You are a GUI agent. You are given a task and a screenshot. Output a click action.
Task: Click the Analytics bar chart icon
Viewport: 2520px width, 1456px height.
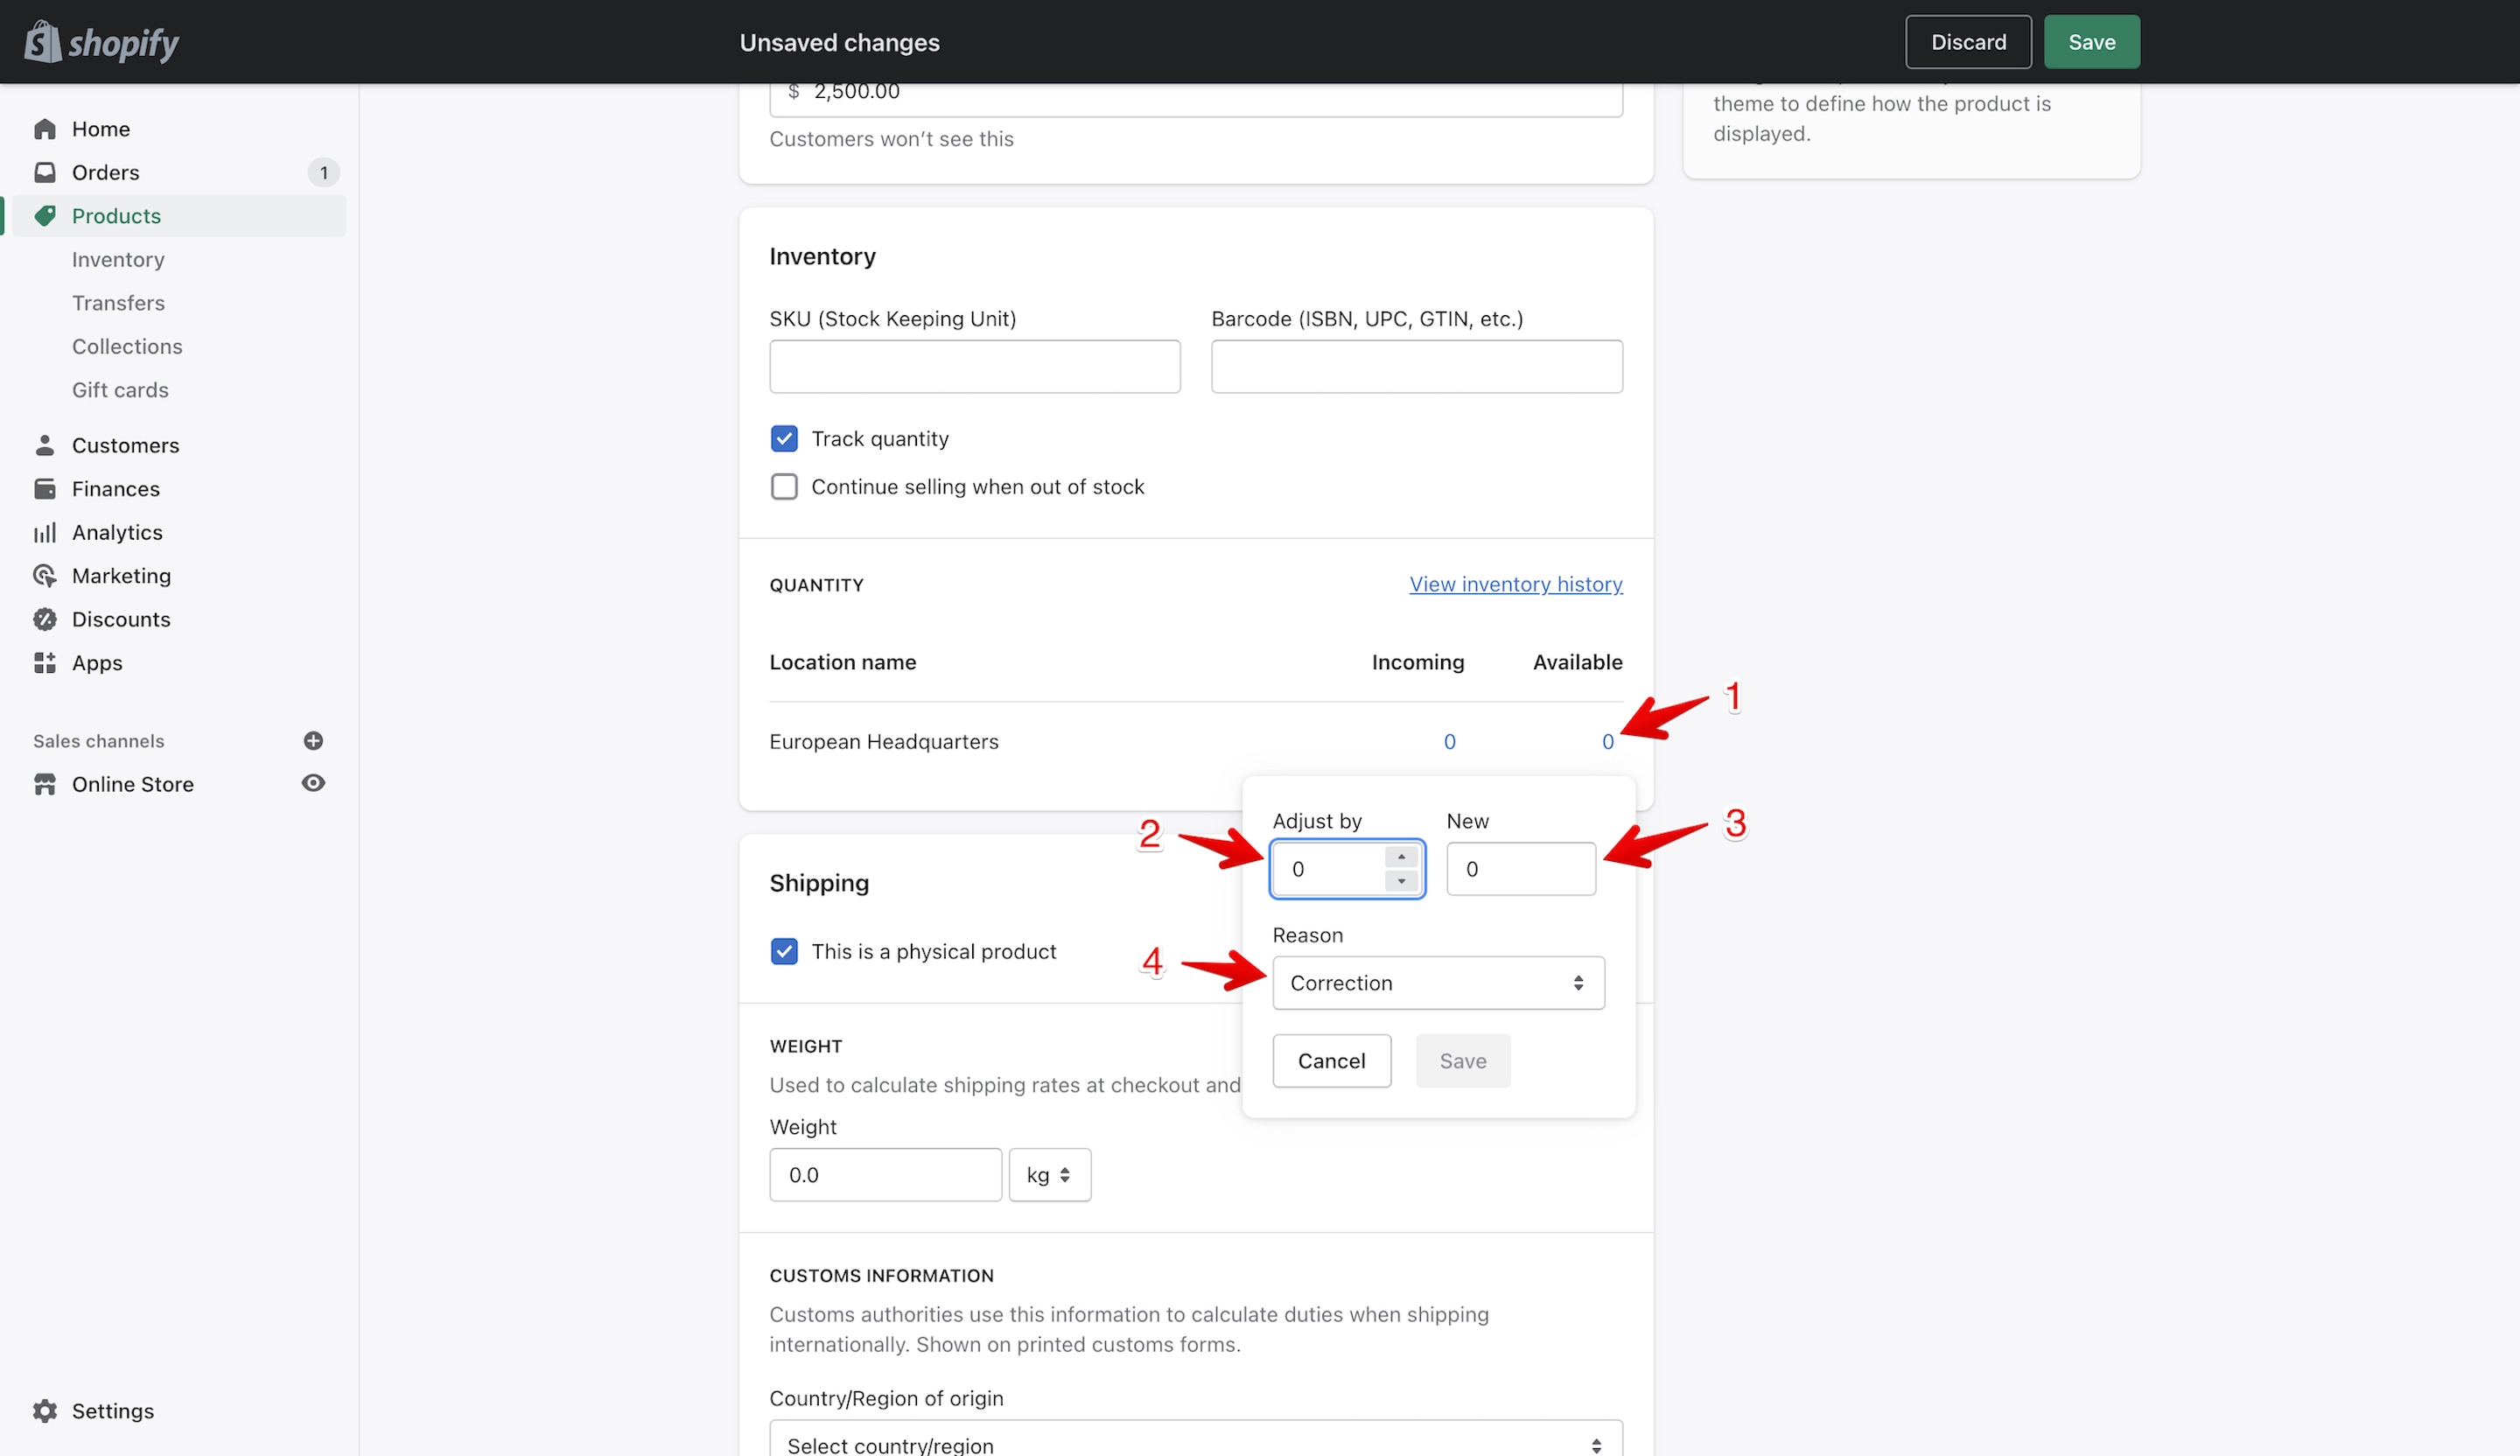click(45, 532)
